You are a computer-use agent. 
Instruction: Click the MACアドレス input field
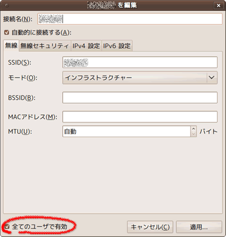(140, 117)
